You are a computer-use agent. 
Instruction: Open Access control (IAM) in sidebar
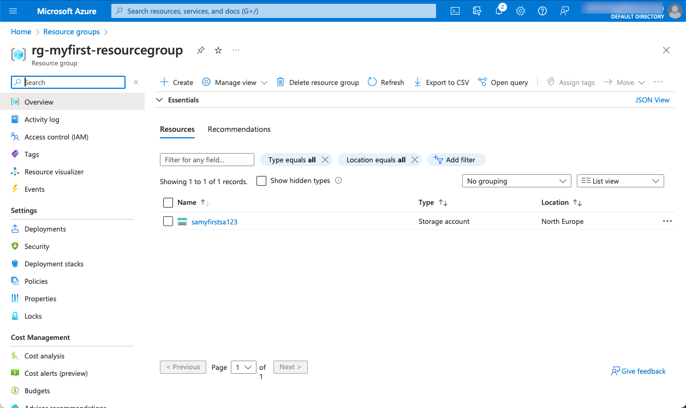pos(56,137)
